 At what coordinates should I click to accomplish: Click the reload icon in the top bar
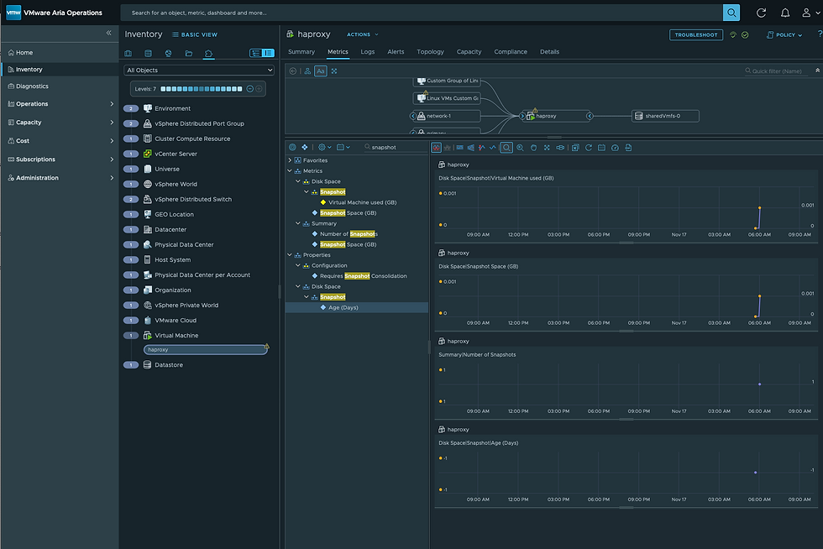coord(762,13)
